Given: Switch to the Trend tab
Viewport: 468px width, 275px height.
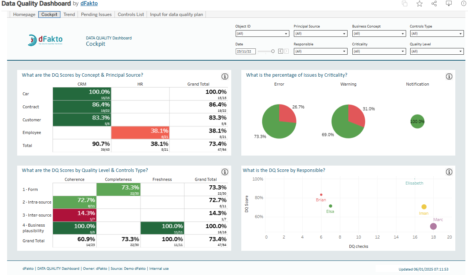Looking at the screenshot, I should pos(69,15).
